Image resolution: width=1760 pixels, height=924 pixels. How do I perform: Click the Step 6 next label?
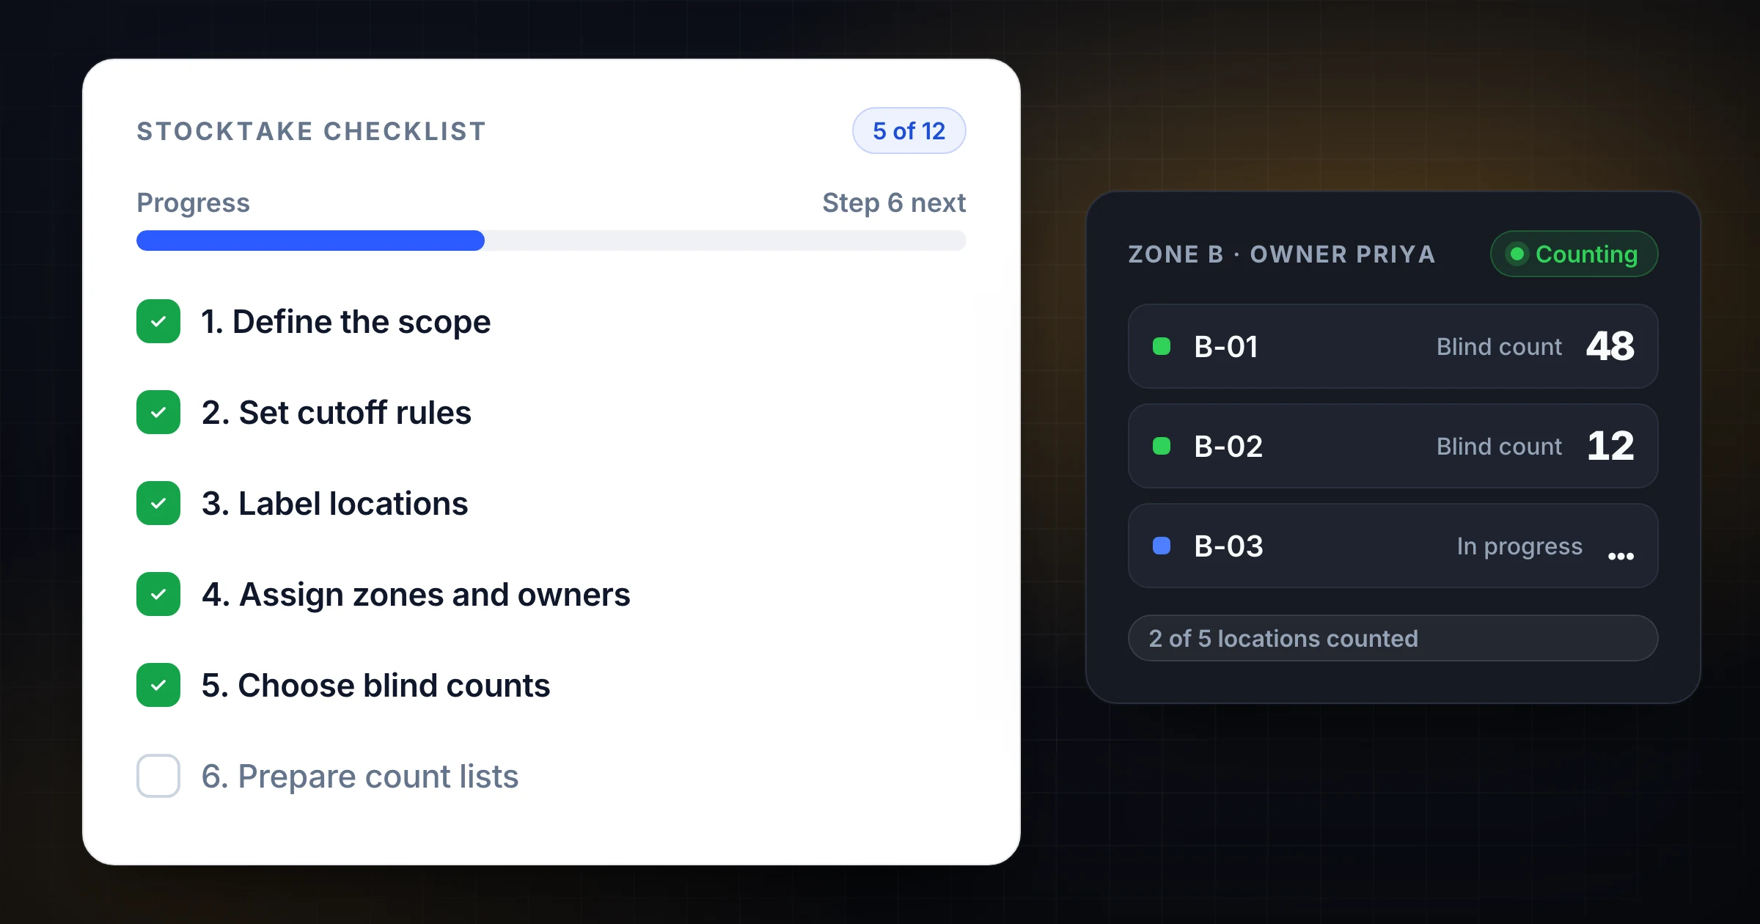894,202
